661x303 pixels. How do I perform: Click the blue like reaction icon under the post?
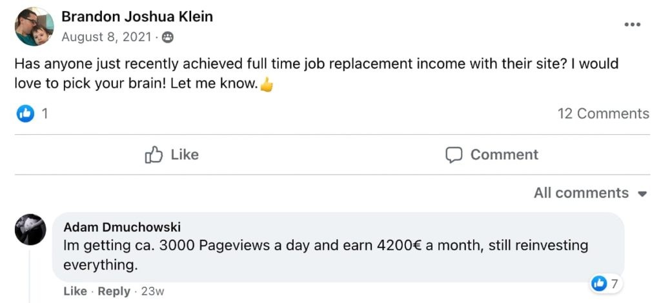tap(25, 114)
